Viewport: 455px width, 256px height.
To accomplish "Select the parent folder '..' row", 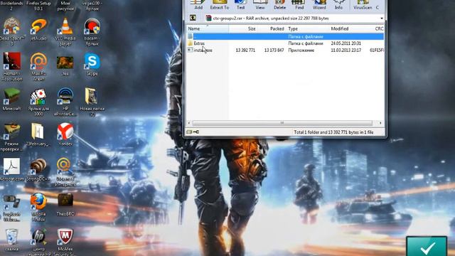I will pyautogui.click(x=285, y=36).
